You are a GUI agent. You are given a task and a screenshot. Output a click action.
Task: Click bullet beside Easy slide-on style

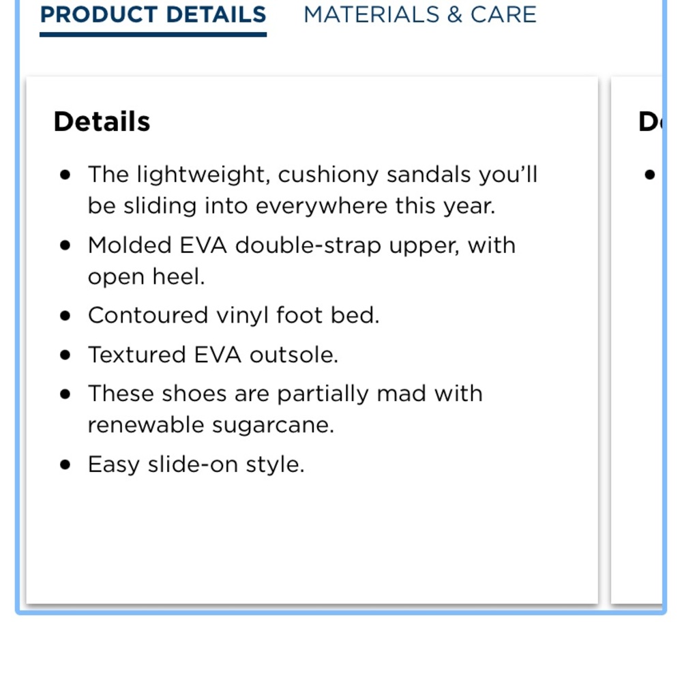[65, 464]
